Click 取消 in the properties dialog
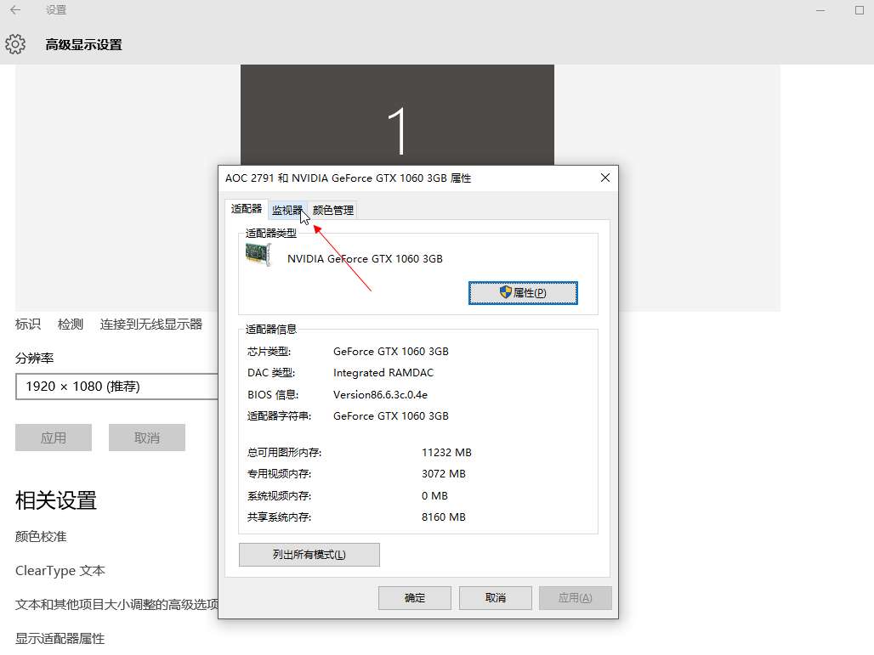The width and height of the screenshot is (874, 655). [495, 598]
